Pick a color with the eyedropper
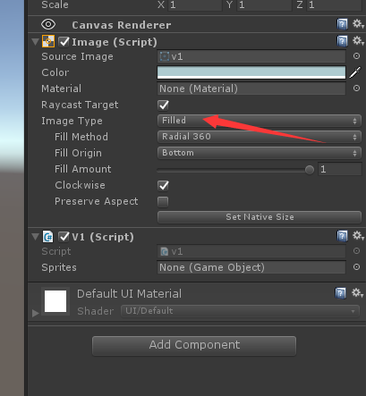Screen dimensions: 366x396 point(355,72)
